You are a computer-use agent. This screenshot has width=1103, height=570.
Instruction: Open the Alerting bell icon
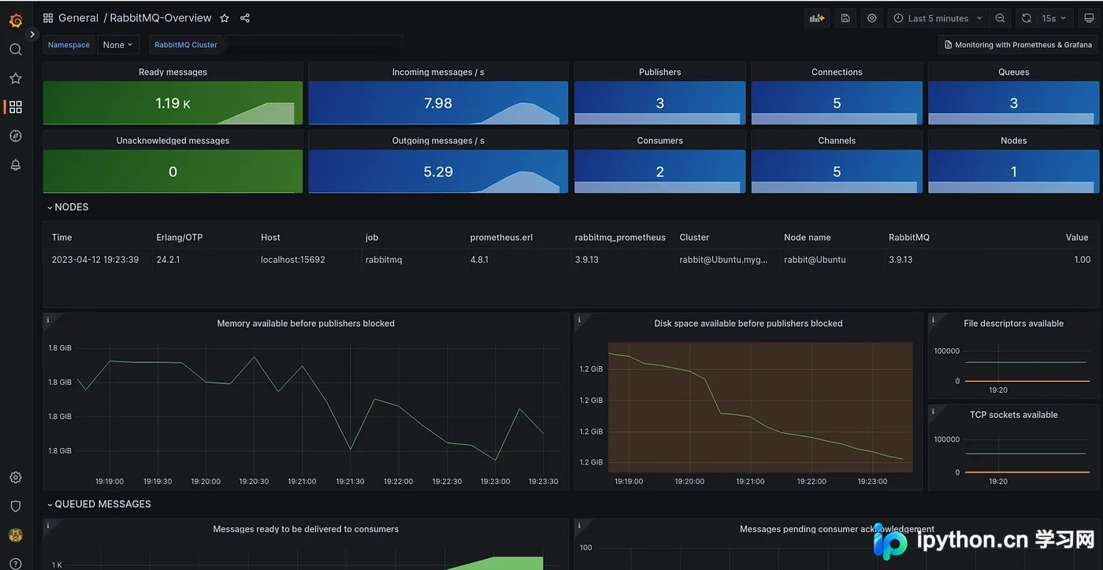(16, 165)
